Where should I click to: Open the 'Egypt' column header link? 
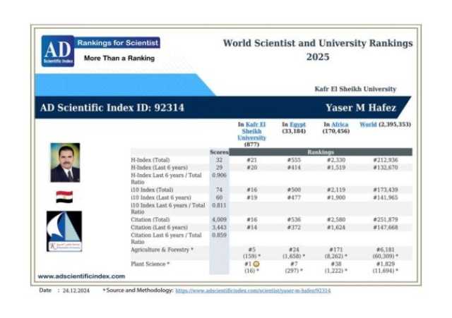(298, 125)
